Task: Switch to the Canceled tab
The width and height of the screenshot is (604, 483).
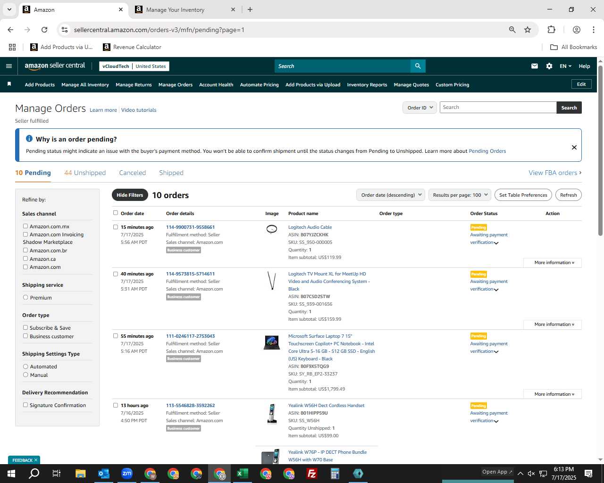Action: [x=133, y=173]
